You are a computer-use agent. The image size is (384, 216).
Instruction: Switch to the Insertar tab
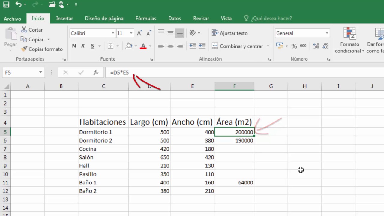[64, 19]
